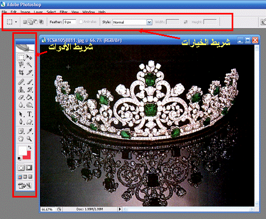
Task: Enable Standard Mode editing
Action: 21,168
